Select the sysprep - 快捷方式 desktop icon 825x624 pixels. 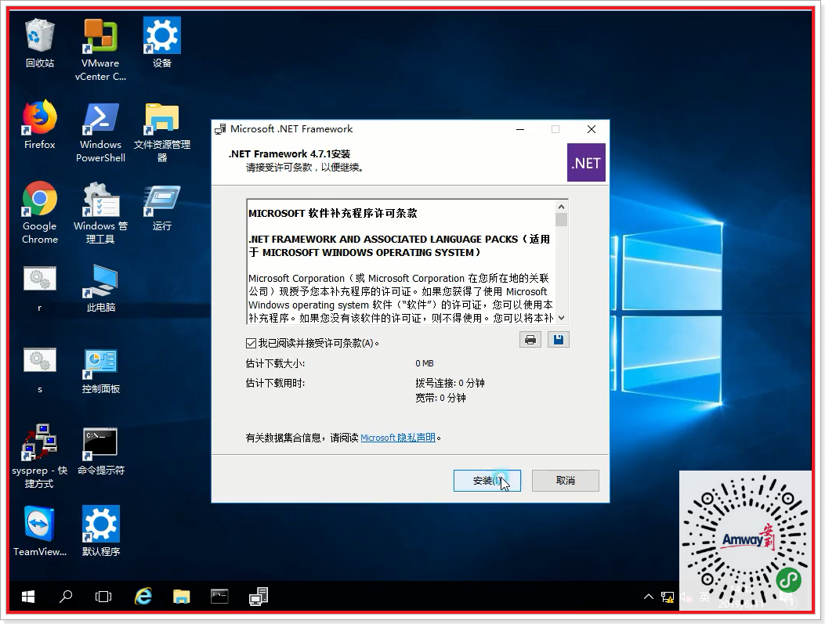point(39,456)
